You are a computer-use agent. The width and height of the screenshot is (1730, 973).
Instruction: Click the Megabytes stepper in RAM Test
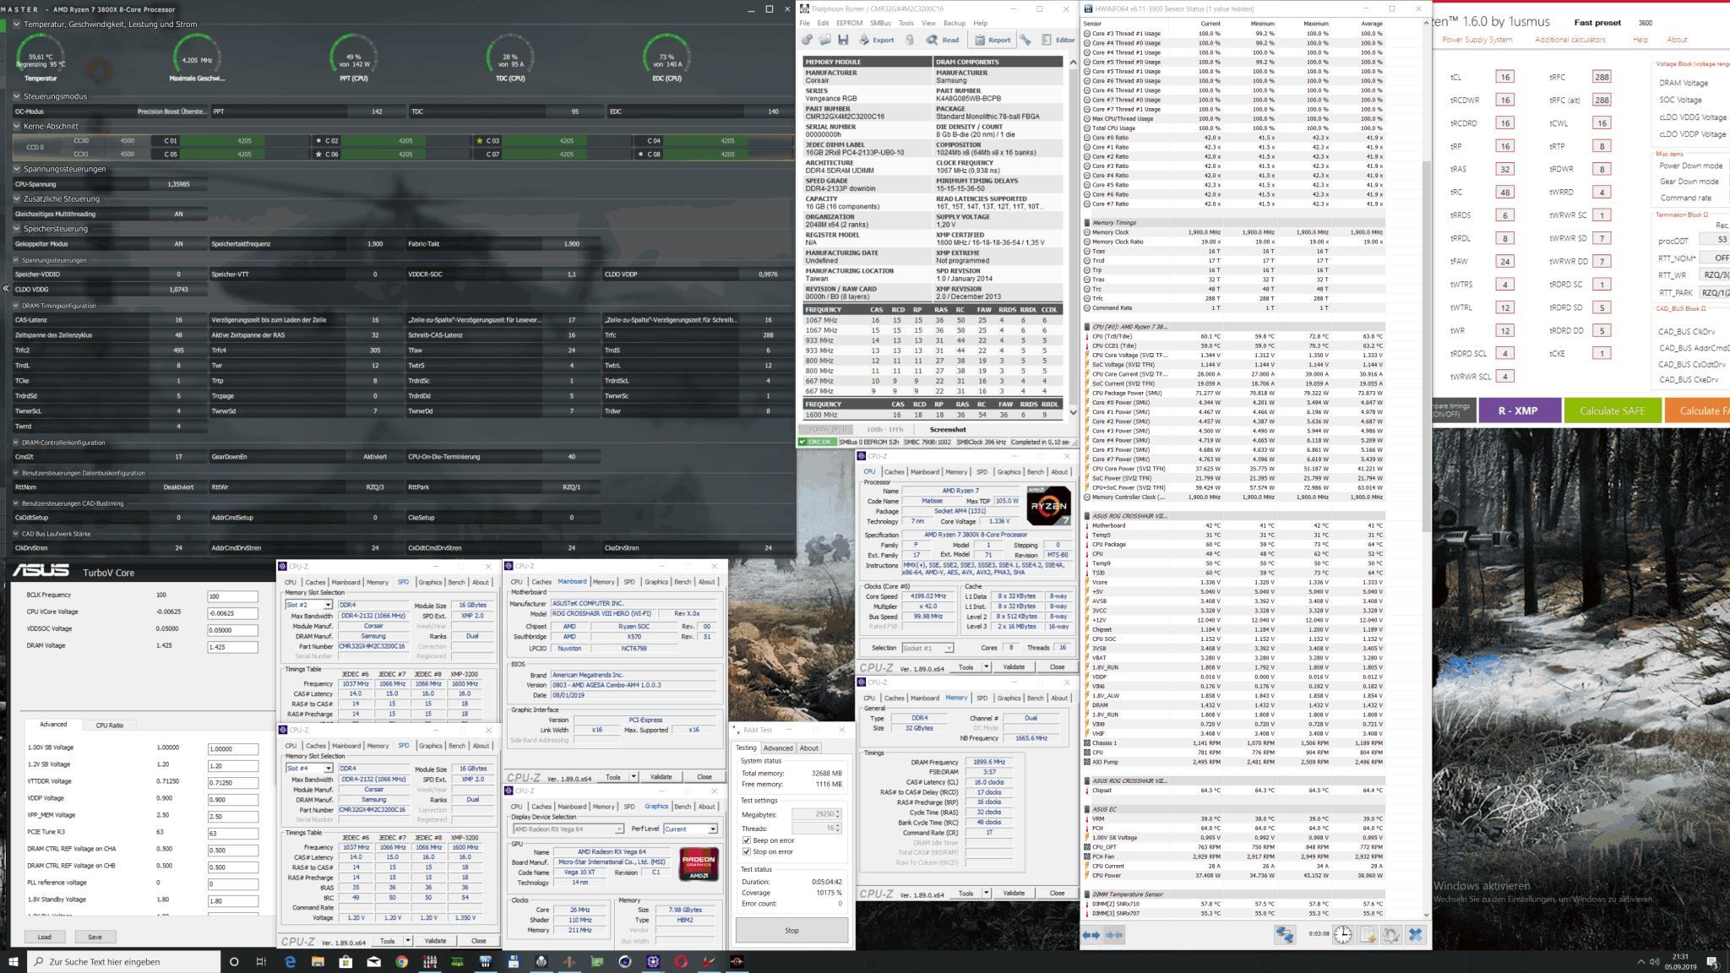point(838,814)
